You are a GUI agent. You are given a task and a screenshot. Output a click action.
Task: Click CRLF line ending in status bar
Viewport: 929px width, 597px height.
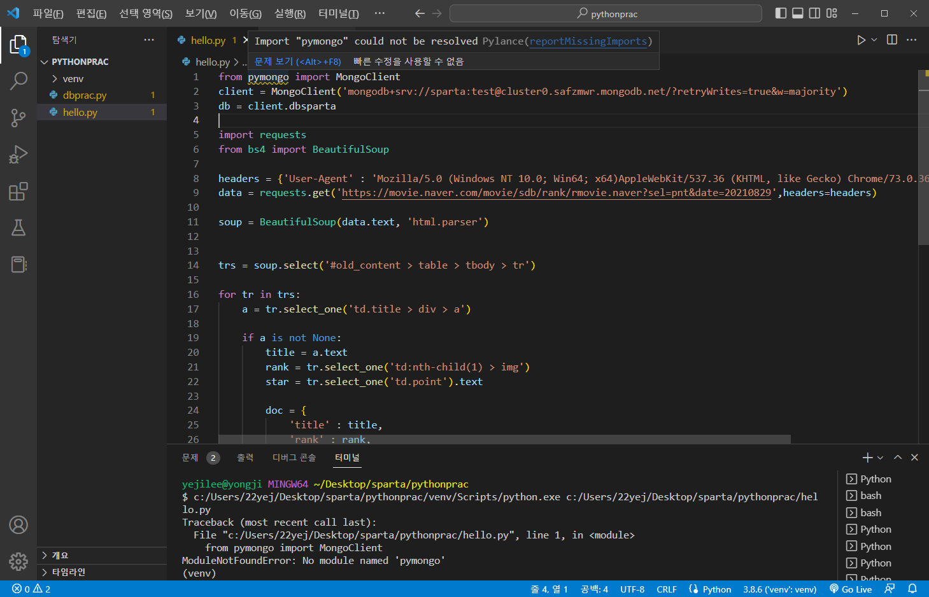[x=667, y=589]
